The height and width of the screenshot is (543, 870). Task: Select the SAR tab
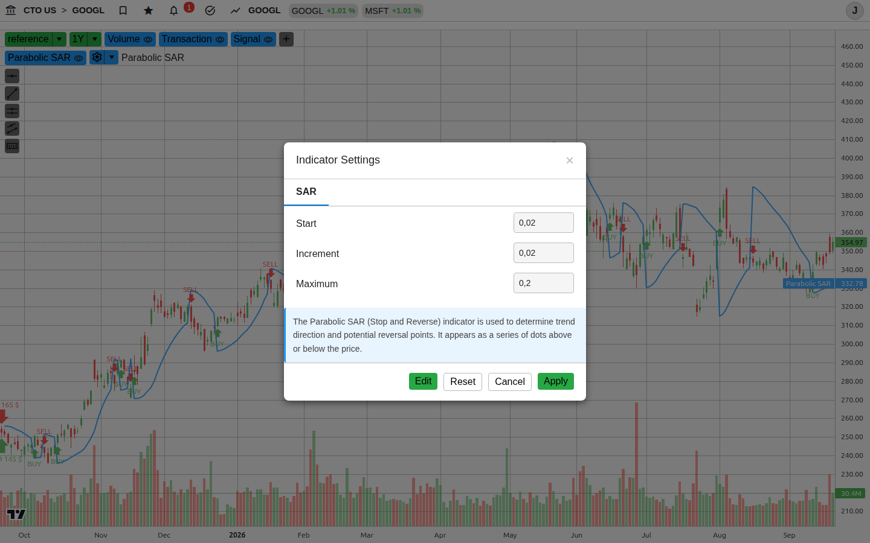click(306, 192)
